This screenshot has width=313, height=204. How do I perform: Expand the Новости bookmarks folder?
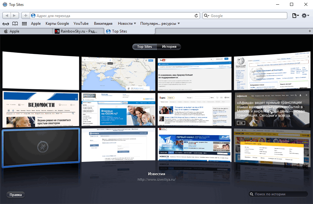(127, 24)
